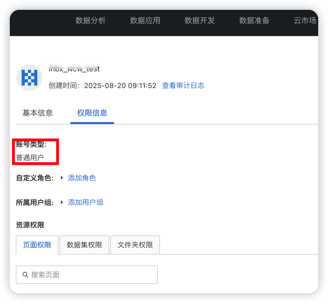Open the 数据应用 menu
328x303 pixels.
click(145, 21)
